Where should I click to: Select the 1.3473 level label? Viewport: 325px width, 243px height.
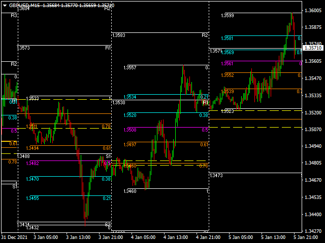tap(216, 176)
